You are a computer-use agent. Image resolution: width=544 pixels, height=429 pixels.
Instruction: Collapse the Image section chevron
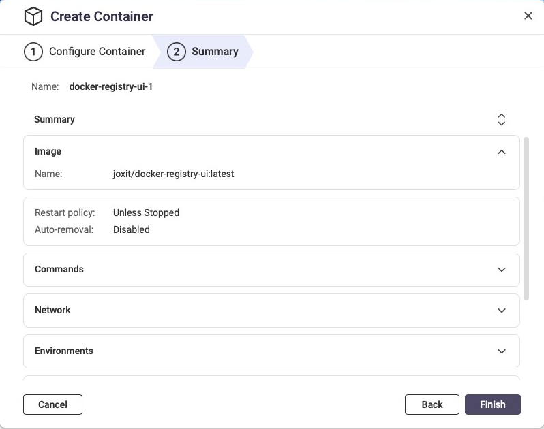pos(501,152)
